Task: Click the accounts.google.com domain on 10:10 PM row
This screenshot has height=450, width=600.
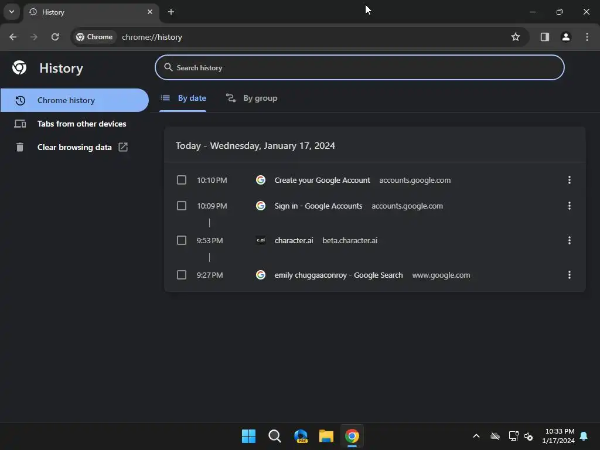Action: (415, 180)
